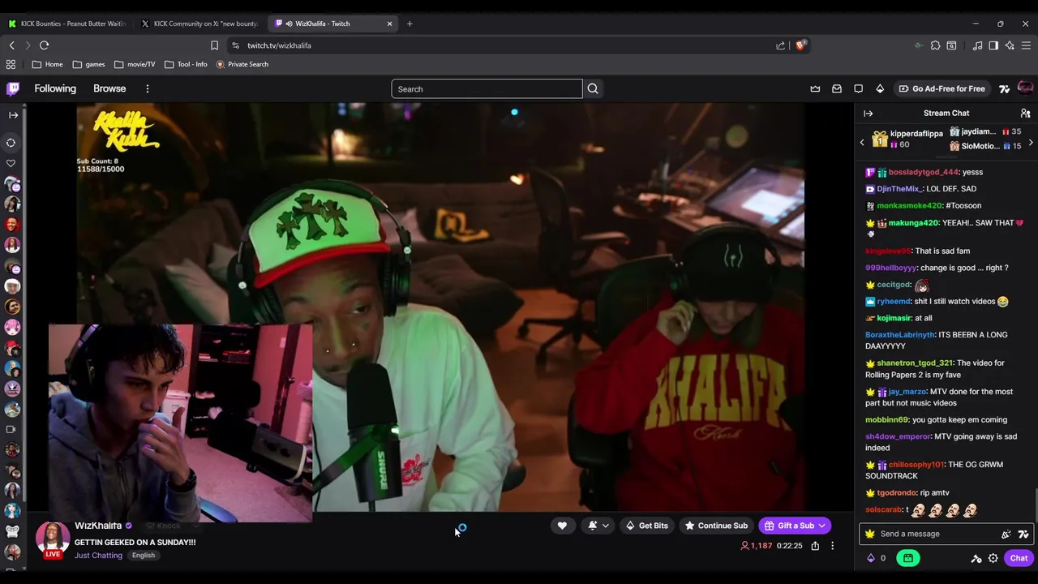Viewport: 1038px width, 584px height.
Task: Click the Twitch search input field
Action: (487, 89)
